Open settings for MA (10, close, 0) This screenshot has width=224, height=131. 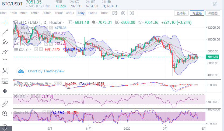(46, 28)
